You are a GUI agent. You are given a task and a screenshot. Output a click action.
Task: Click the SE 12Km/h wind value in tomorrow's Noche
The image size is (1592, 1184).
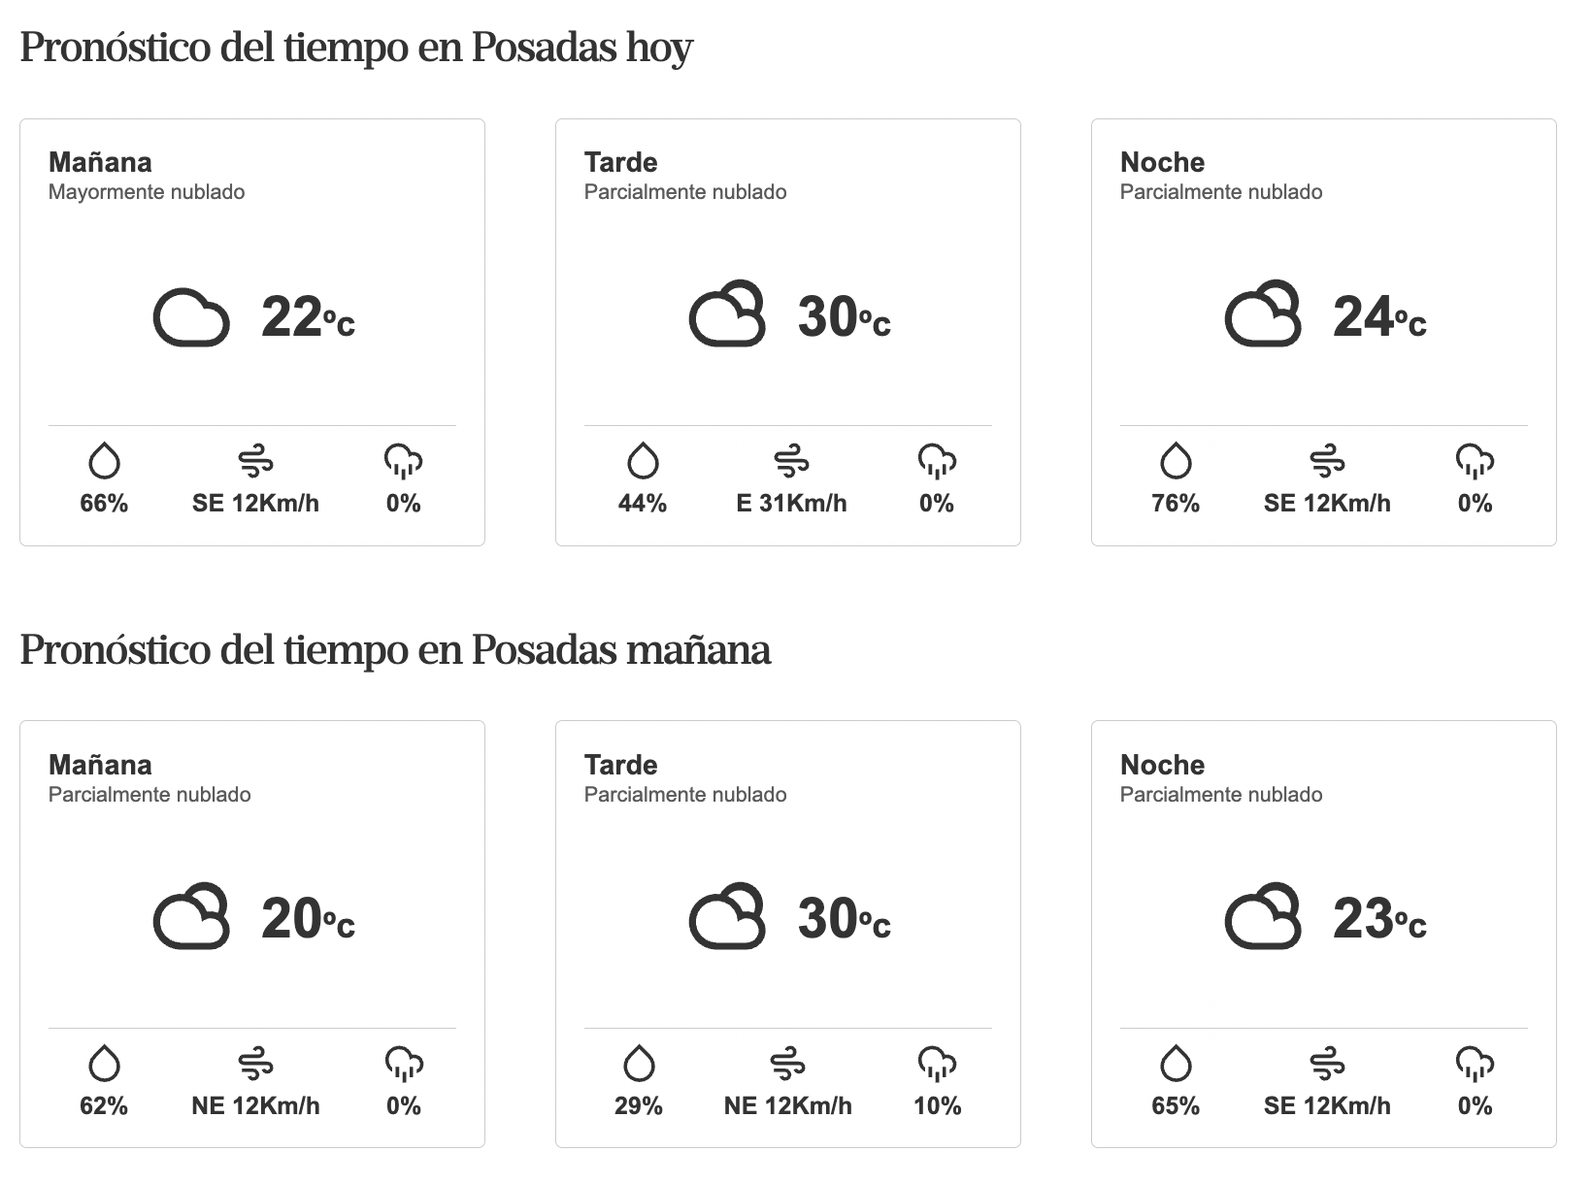[x=1327, y=1105]
